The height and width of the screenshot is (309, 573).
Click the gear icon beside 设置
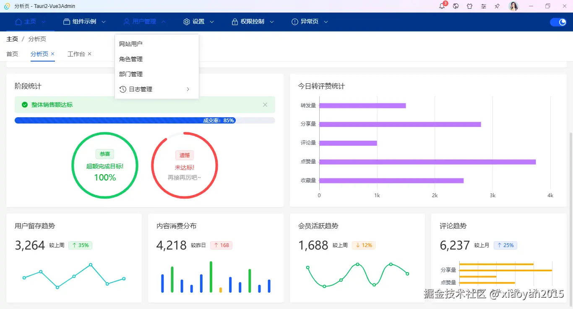click(x=187, y=21)
